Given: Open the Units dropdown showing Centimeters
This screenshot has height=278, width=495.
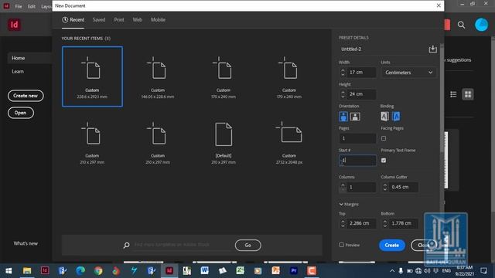Looking at the screenshot, I should pos(409,73).
